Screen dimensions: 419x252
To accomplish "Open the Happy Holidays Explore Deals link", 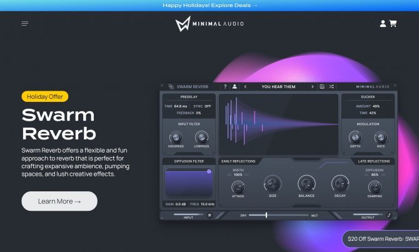I will (x=209, y=6).
